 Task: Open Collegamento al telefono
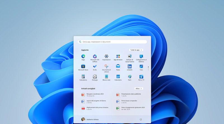pos(141,58)
